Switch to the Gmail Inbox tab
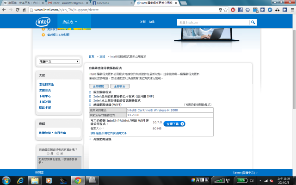 68,3
